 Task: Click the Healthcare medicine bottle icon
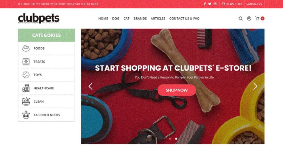(26, 88)
